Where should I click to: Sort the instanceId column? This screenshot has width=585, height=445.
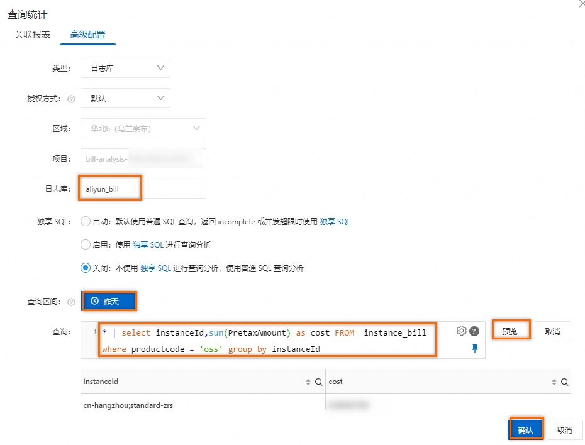click(x=308, y=382)
